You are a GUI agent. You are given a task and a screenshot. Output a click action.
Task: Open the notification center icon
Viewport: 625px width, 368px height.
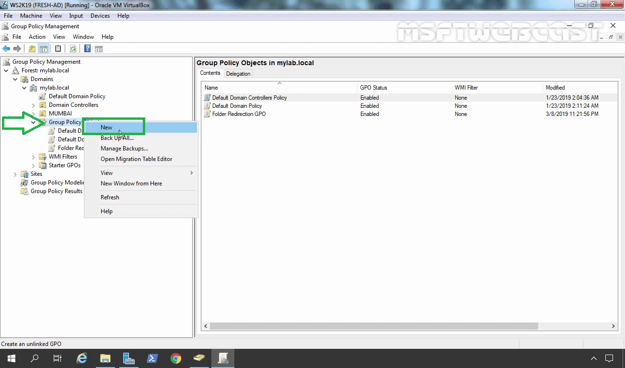pos(609,358)
